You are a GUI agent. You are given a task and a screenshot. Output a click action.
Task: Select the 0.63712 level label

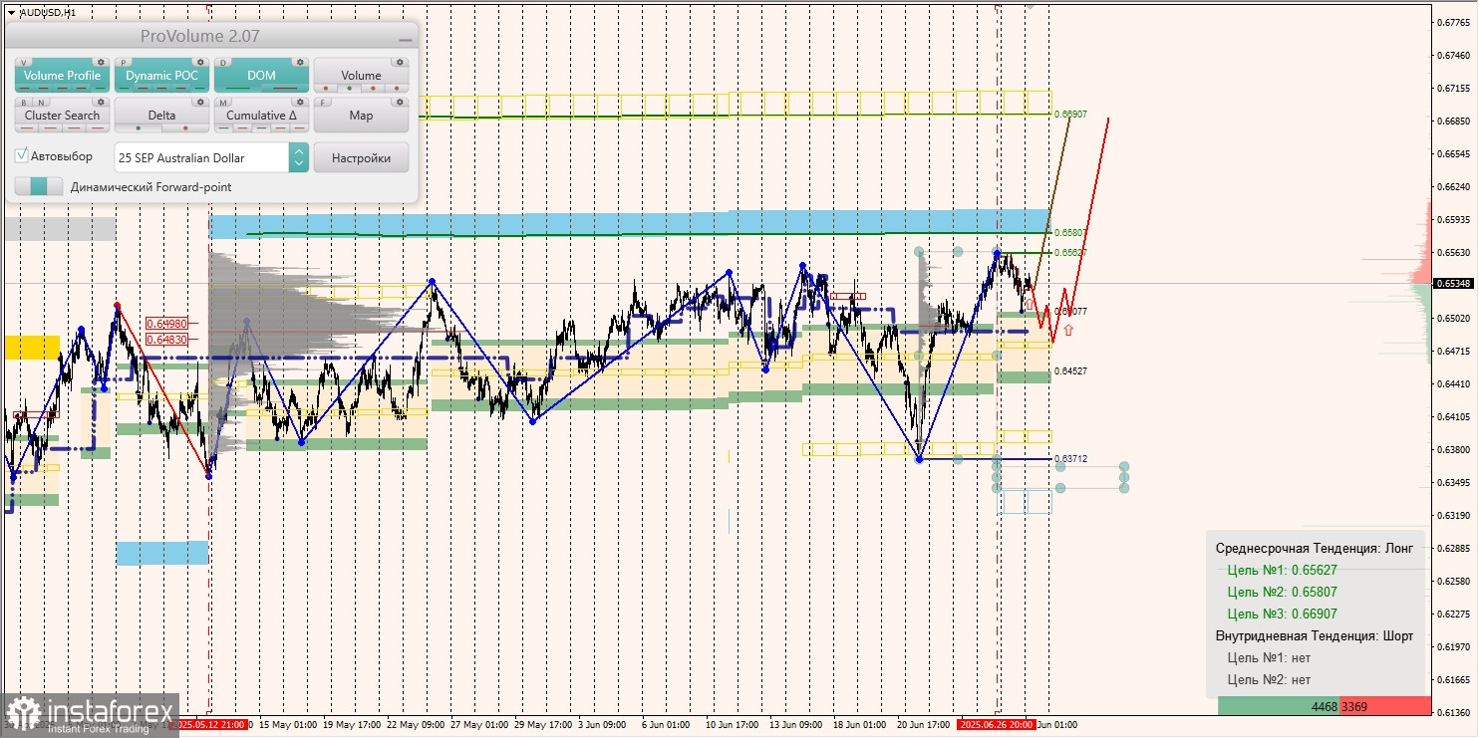click(1069, 458)
